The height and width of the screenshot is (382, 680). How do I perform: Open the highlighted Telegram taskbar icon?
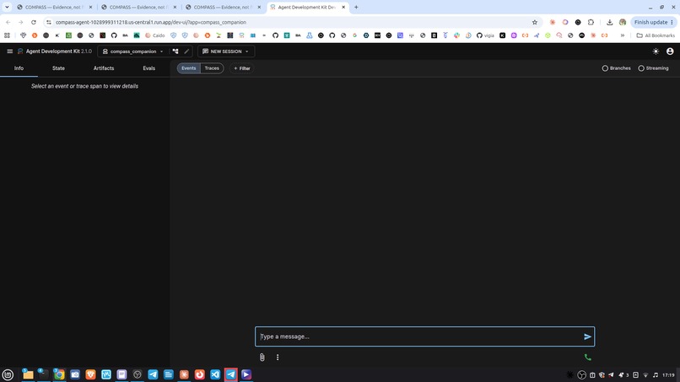tap(230, 374)
